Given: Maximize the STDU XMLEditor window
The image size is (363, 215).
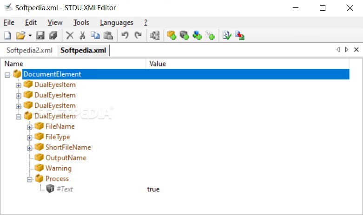Looking at the screenshot, I should 323,8.
